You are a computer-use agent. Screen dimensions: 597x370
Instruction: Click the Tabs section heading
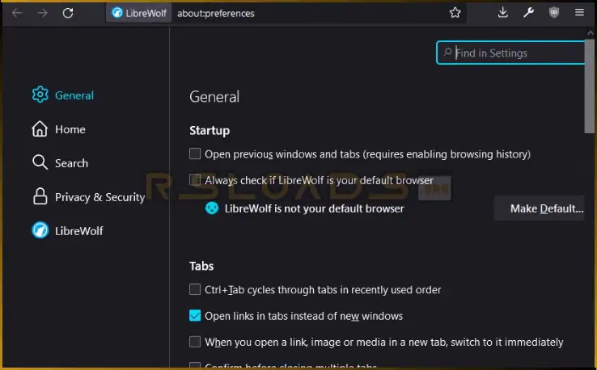(201, 266)
